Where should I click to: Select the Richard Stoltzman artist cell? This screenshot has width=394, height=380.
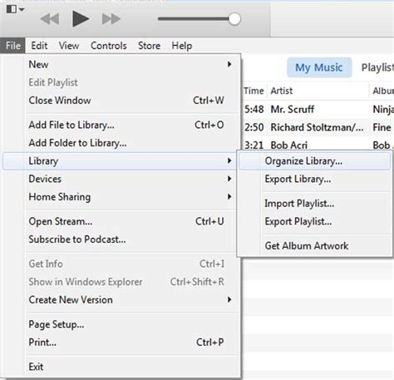point(317,127)
